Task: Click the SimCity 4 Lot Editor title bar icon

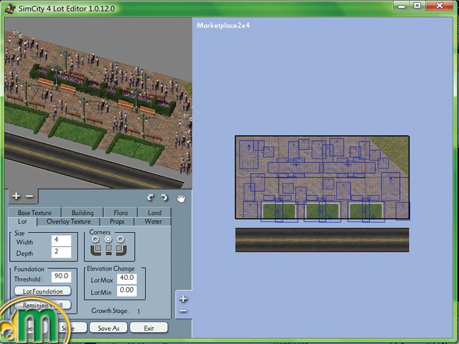Action: click(10, 8)
